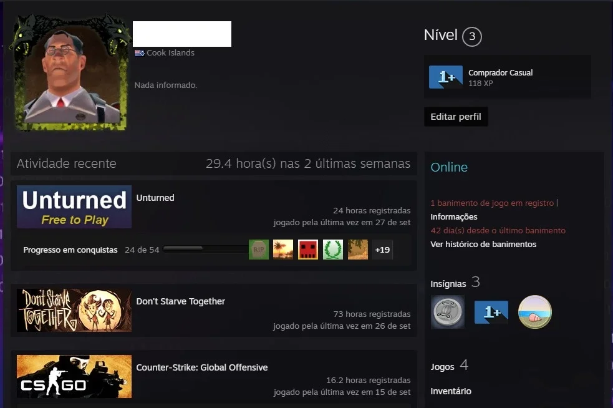Open the Don't Starve Together title link
This screenshot has width=613, height=408.
coord(181,301)
